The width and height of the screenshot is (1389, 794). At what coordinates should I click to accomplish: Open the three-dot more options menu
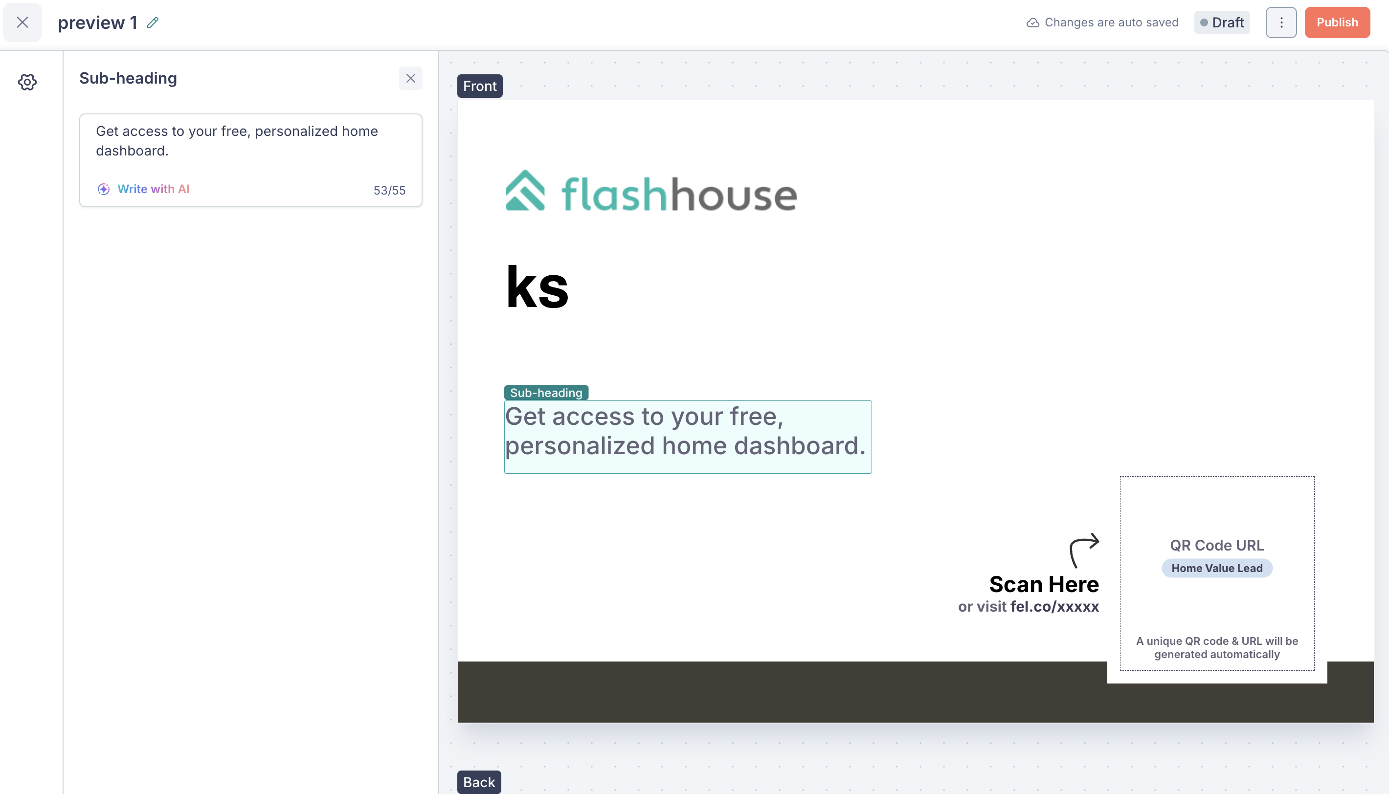[x=1281, y=22]
